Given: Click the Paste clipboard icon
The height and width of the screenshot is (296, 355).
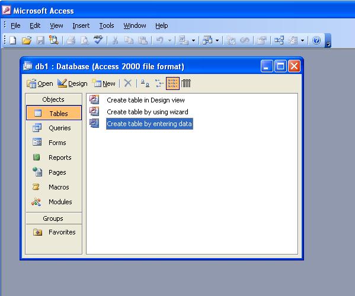Looking at the screenshot, I should tap(143, 40).
